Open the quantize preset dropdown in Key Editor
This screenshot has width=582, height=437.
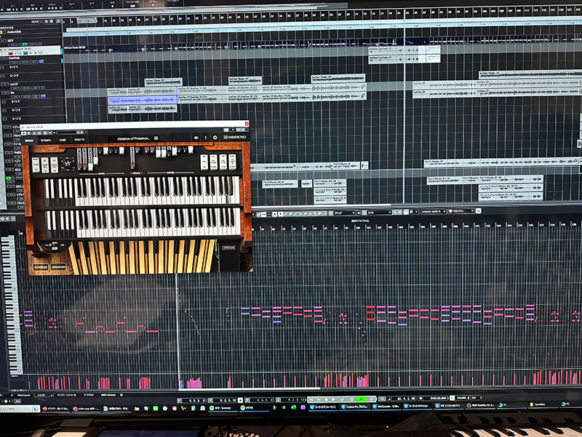pyautogui.click(x=378, y=213)
